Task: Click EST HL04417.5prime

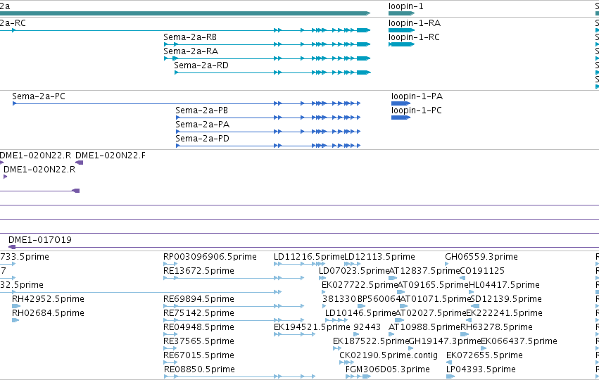Action: pos(504,285)
